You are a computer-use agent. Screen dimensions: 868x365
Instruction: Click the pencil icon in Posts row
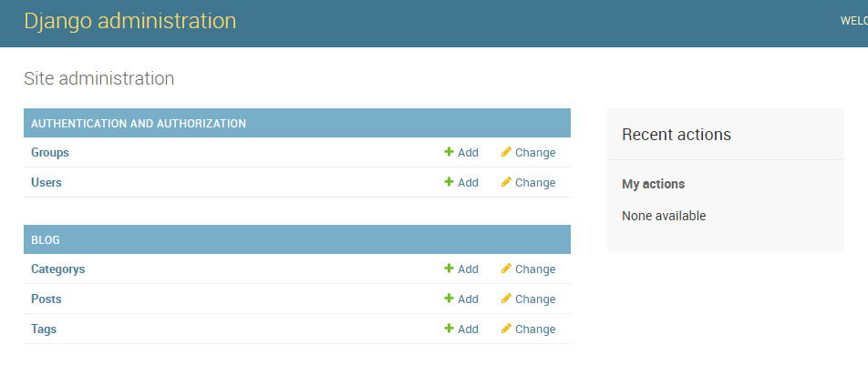(x=506, y=299)
